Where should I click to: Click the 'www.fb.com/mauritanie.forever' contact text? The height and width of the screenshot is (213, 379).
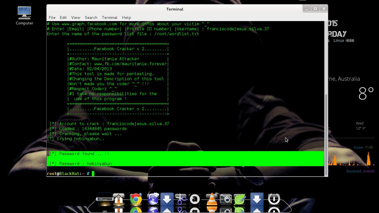[130, 64]
